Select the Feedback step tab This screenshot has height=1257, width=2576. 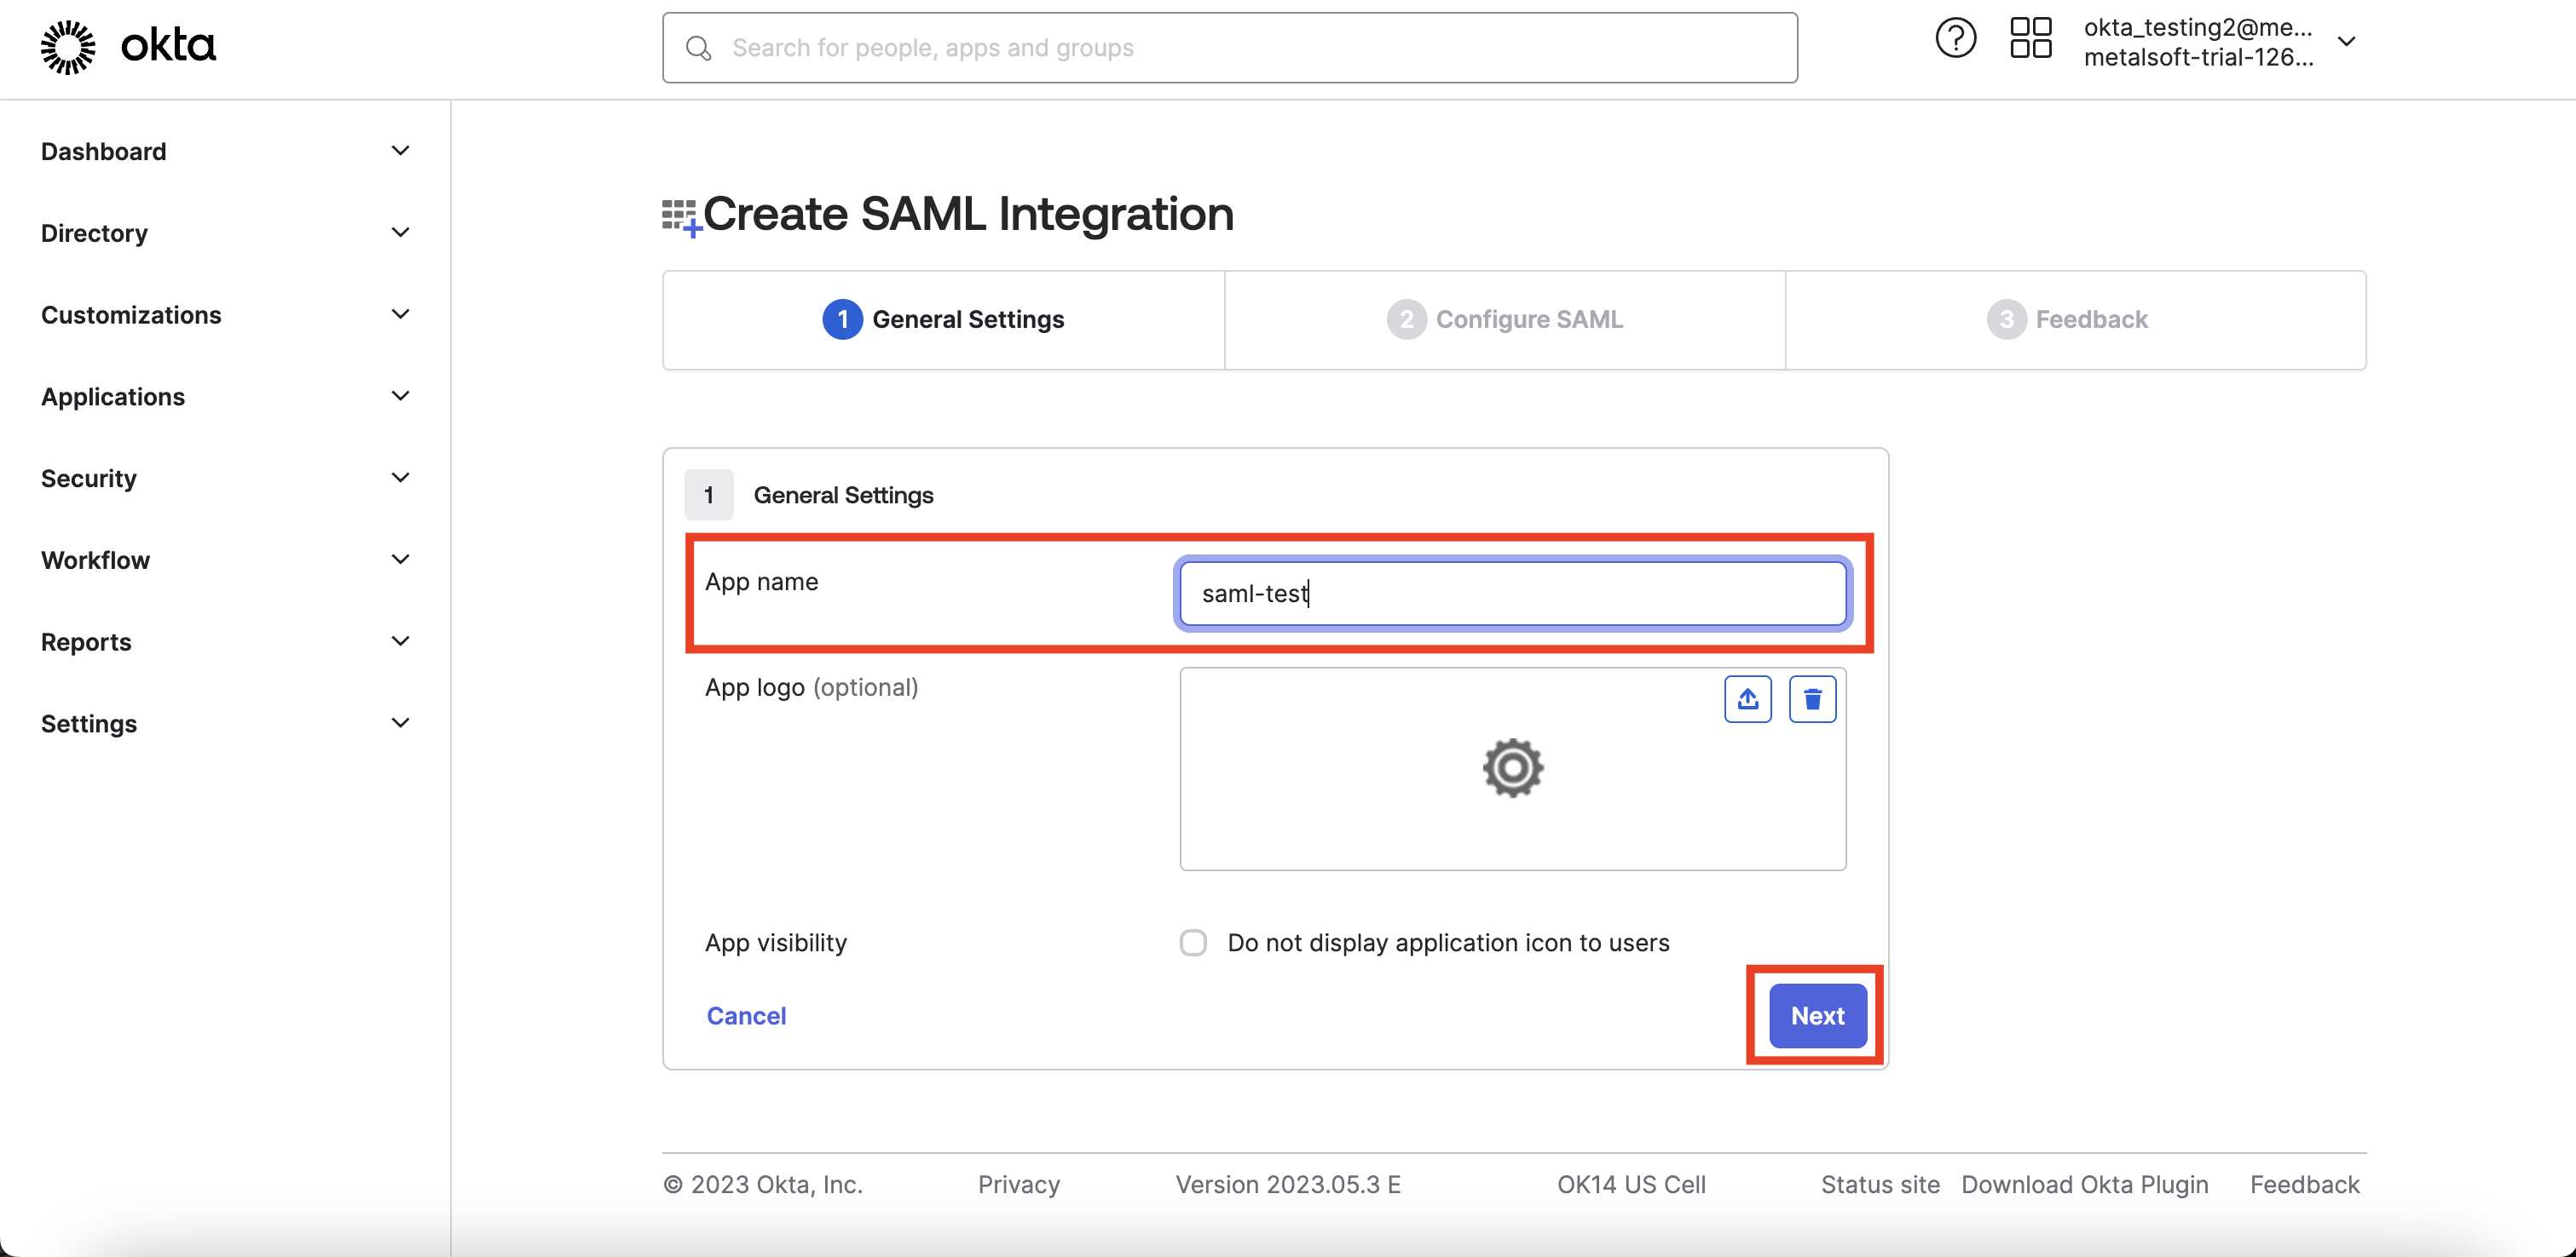pos(2068,319)
